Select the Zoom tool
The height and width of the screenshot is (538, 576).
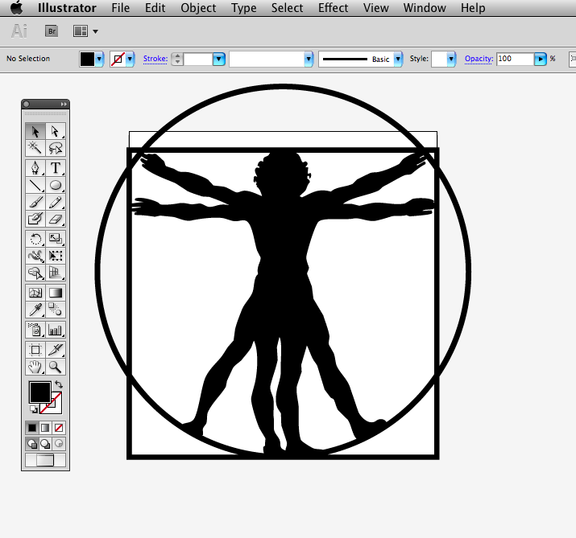[x=56, y=367]
